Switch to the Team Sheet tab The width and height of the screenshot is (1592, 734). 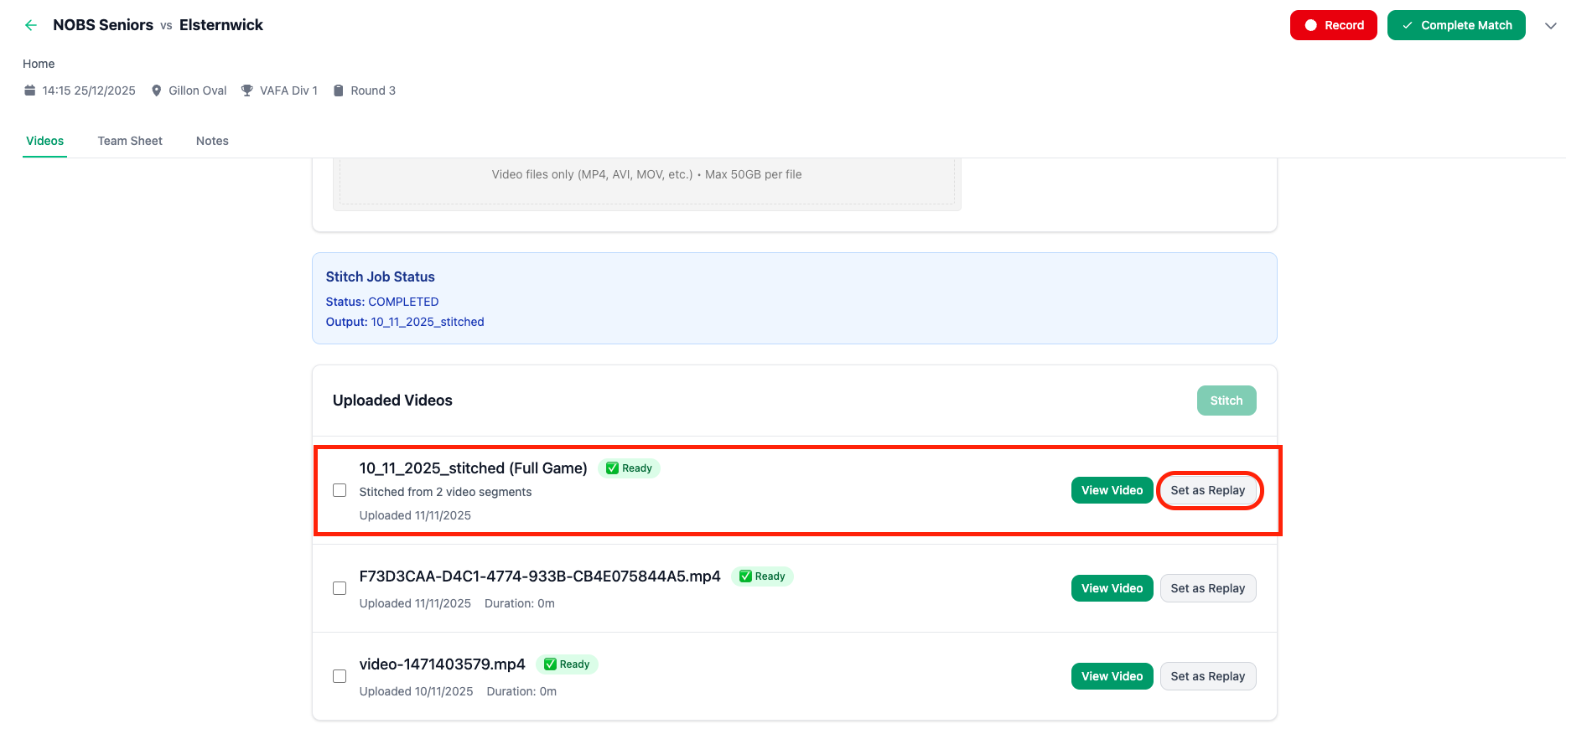point(130,141)
